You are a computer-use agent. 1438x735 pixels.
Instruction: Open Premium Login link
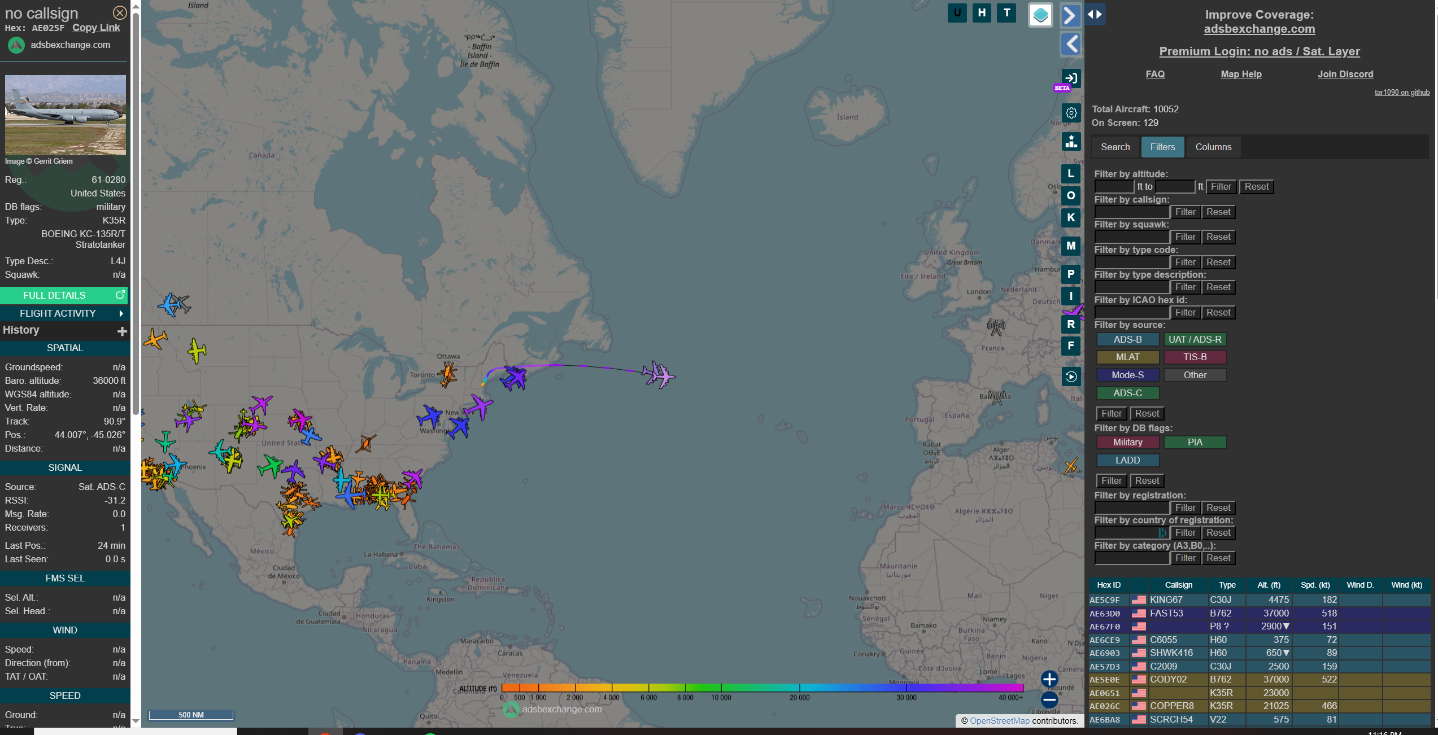coord(1260,51)
